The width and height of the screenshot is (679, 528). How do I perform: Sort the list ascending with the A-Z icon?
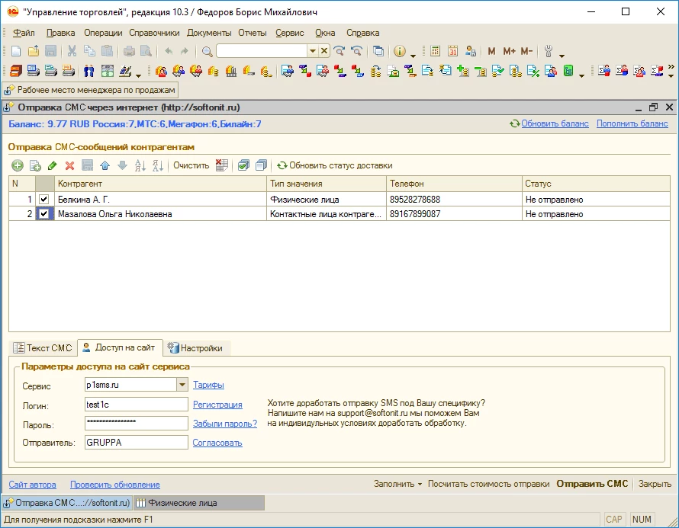coord(140,165)
